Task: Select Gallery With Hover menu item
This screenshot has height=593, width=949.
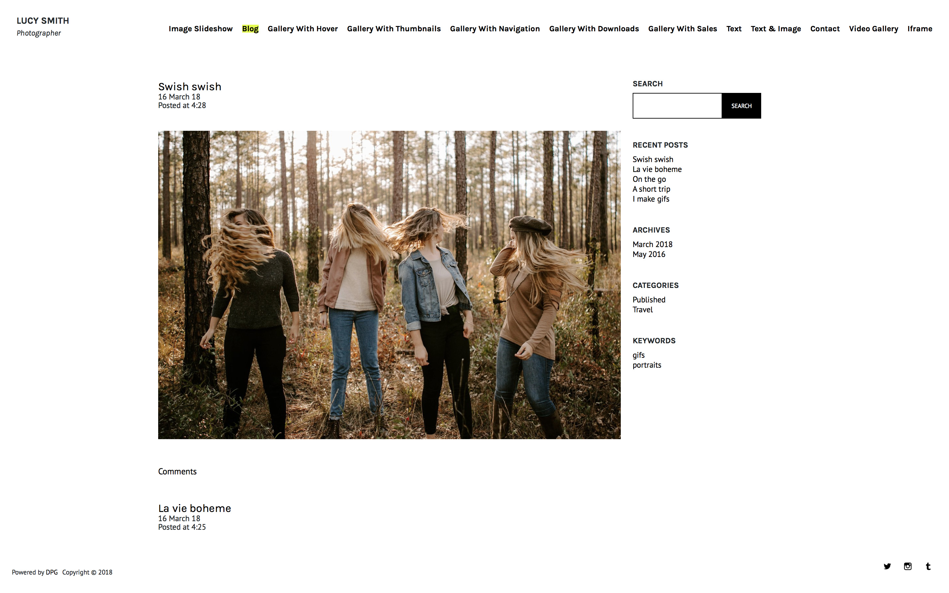Action: tap(302, 29)
